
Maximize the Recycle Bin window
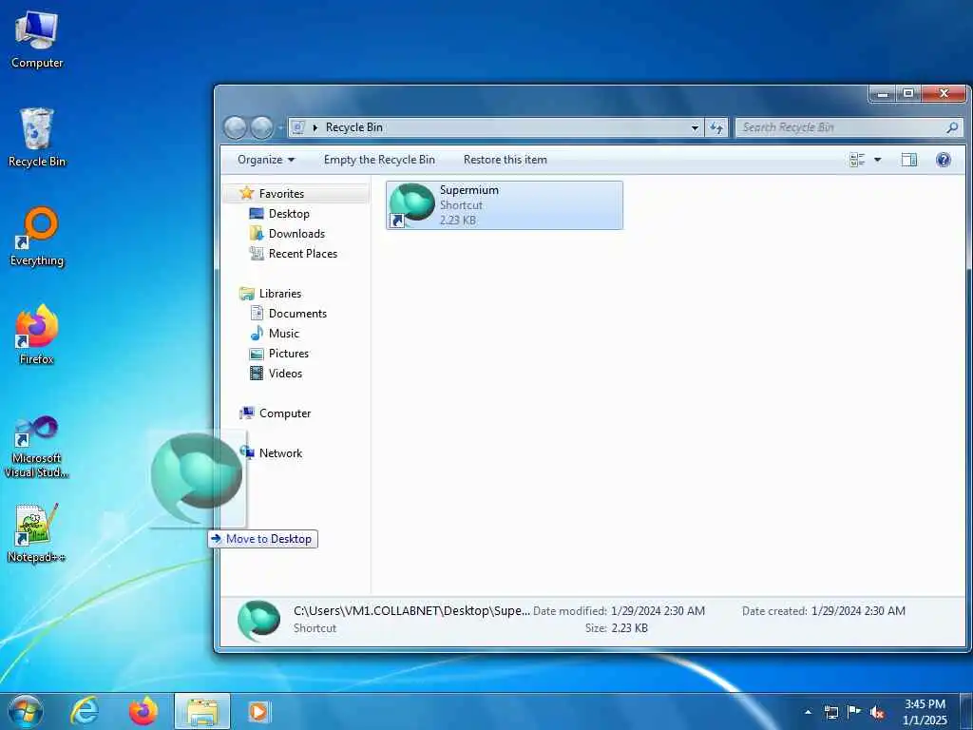tap(908, 94)
